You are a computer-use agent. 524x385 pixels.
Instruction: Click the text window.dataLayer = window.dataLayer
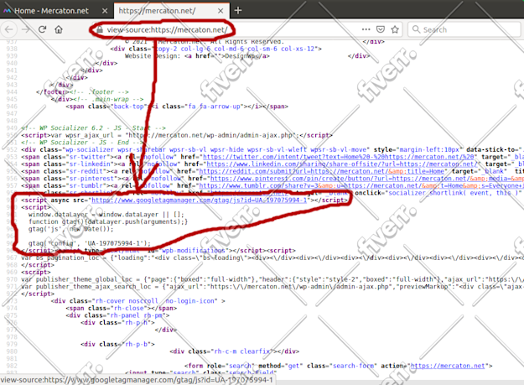point(93,214)
